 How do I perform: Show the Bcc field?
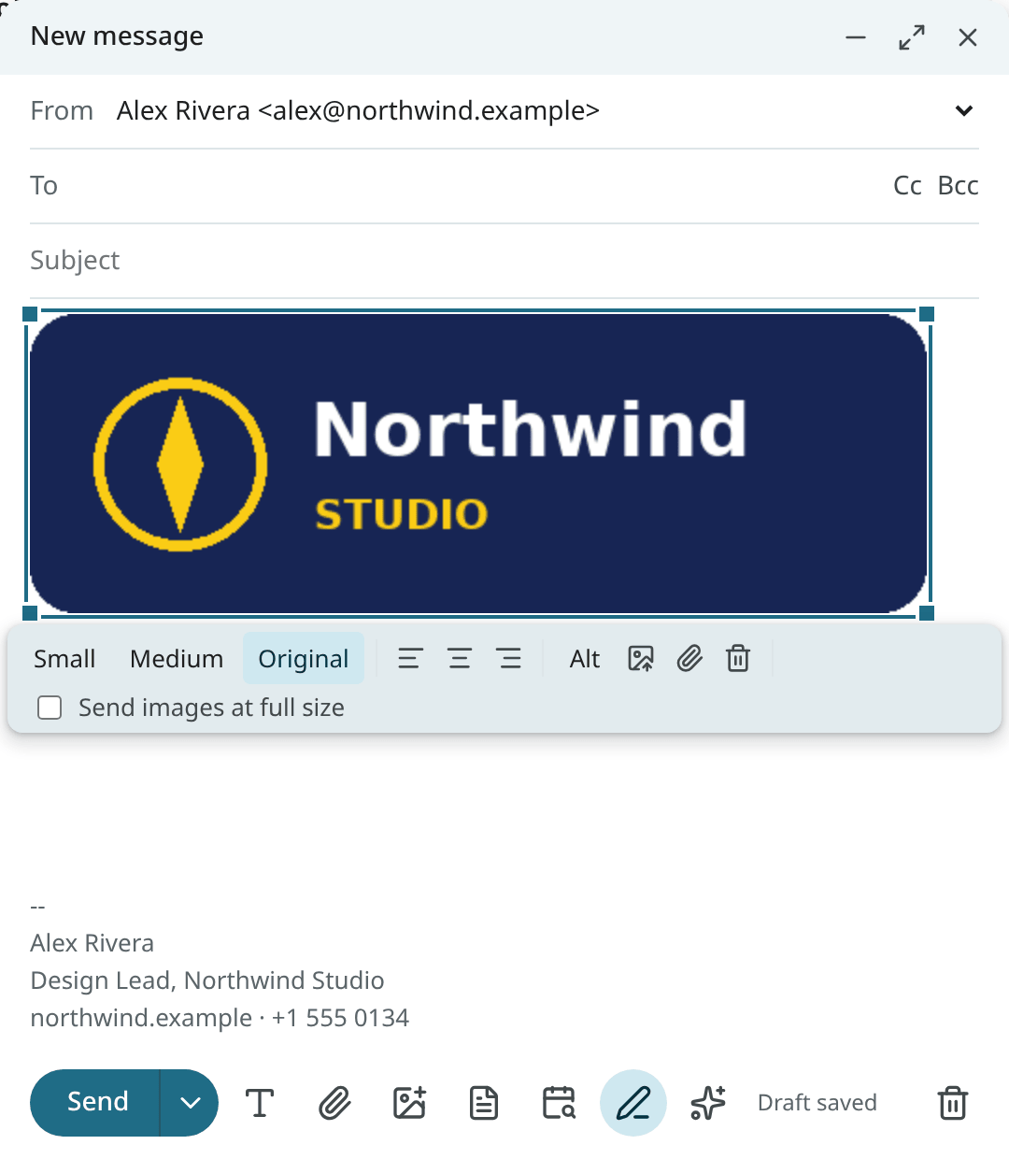coord(958,185)
